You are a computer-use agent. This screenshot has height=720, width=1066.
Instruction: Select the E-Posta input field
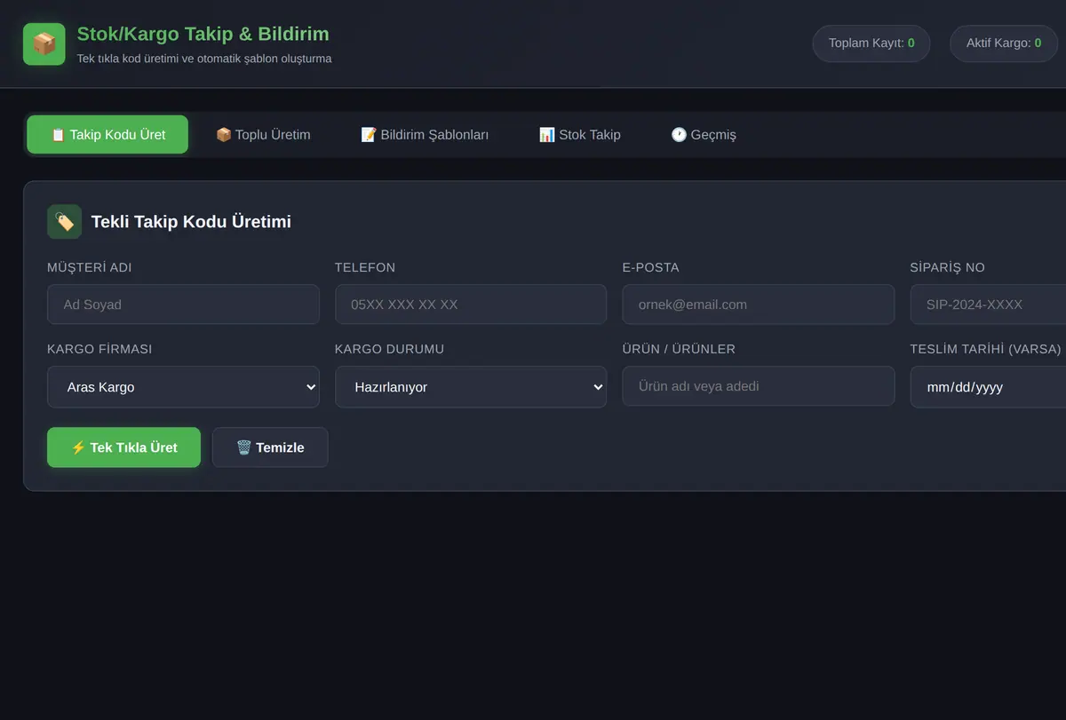click(759, 305)
